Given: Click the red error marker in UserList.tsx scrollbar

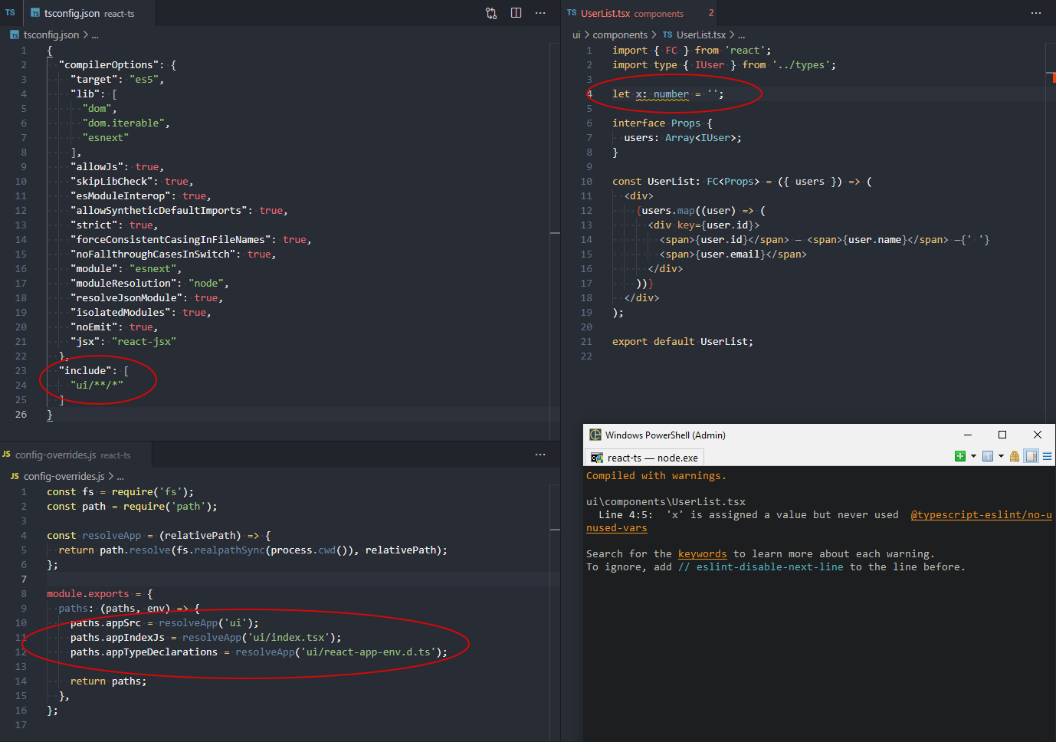Looking at the screenshot, I should [x=1053, y=77].
